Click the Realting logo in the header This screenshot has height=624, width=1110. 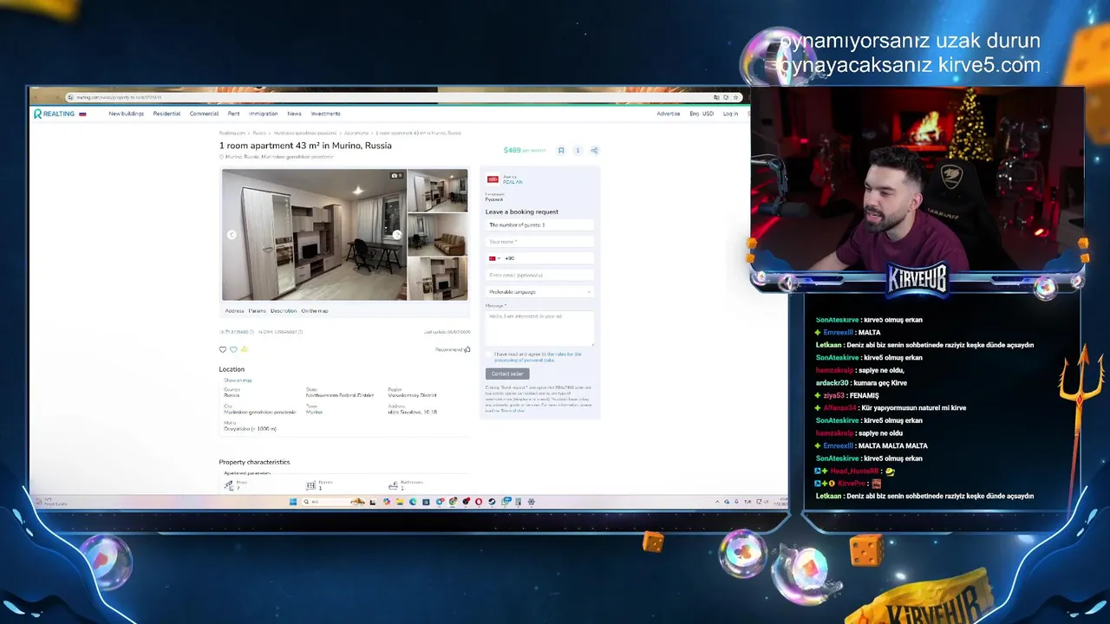point(54,114)
